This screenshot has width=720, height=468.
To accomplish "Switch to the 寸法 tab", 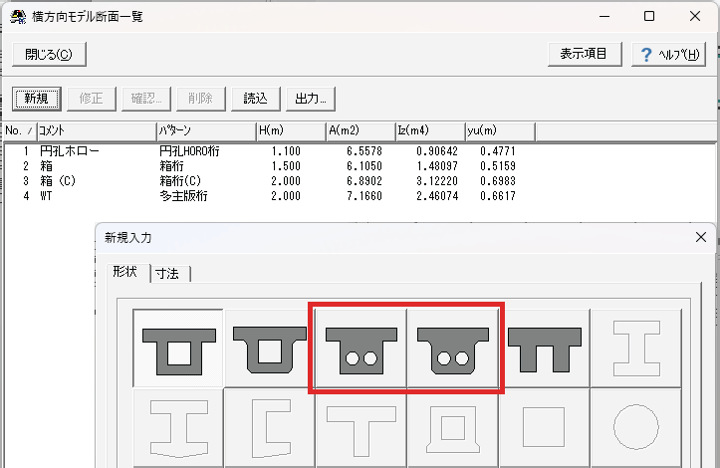I will click(x=172, y=274).
